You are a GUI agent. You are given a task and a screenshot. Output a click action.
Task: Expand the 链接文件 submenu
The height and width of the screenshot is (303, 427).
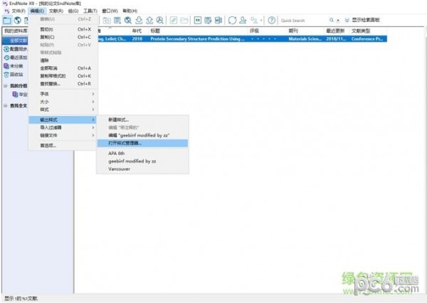(x=63, y=135)
